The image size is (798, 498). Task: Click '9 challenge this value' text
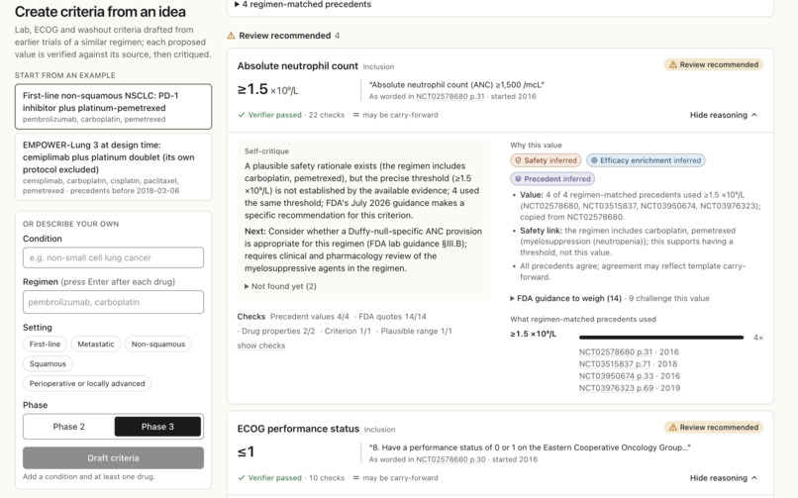(668, 299)
